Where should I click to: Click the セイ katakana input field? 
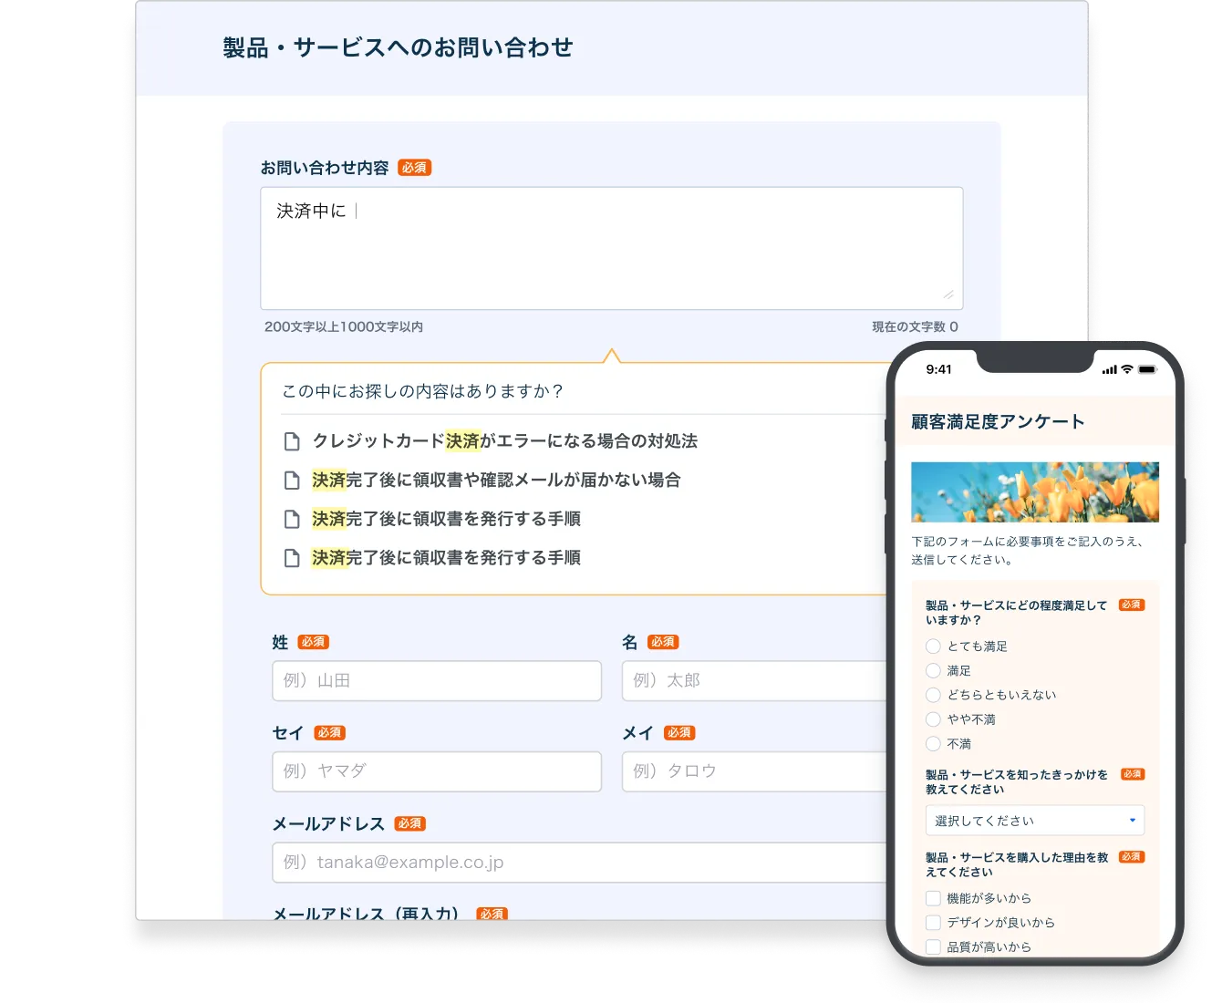[x=437, y=771]
